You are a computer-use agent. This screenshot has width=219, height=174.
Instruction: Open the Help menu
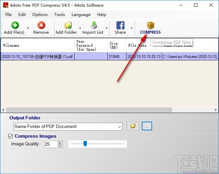click(102, 15)
